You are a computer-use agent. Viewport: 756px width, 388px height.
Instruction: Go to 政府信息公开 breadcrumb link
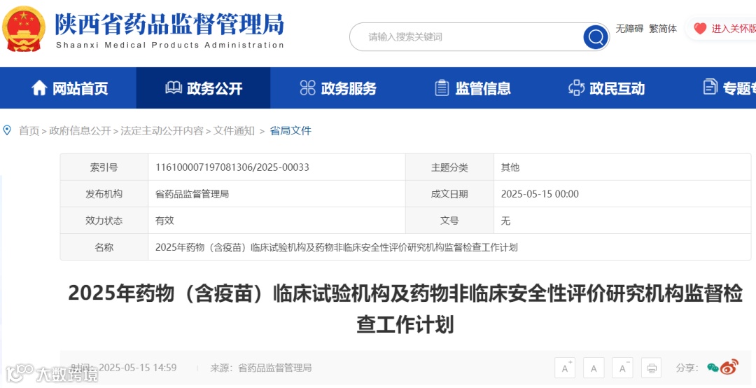tap(80, 131)
